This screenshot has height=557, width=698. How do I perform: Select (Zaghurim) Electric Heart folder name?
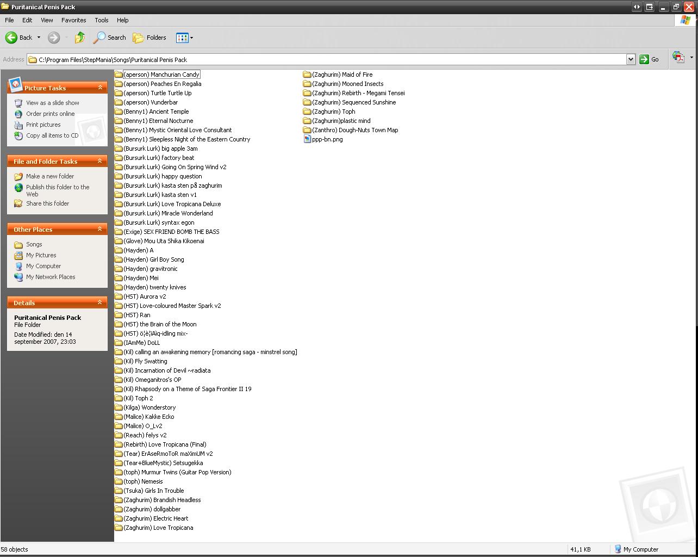[155, 518]
